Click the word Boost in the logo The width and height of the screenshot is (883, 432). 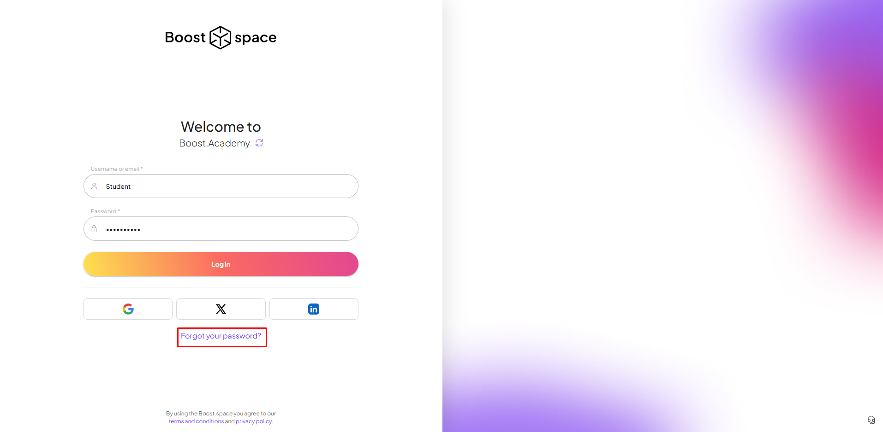pyautogui.click(x=185, y=37)
